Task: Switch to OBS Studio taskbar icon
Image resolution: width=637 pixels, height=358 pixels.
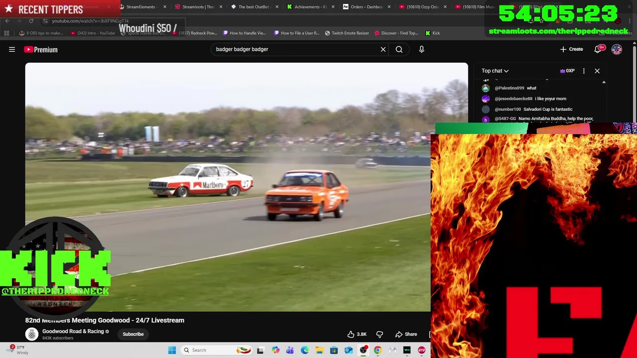Action: coord(363,350)
